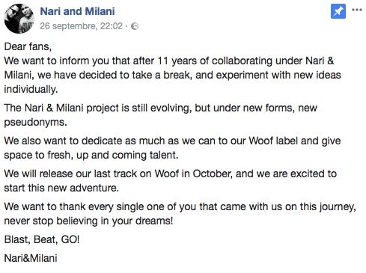This screenshot has height=273, width=366.
Task: Click the line 'thank every single one of you'
Action: (x=180, y=206)
